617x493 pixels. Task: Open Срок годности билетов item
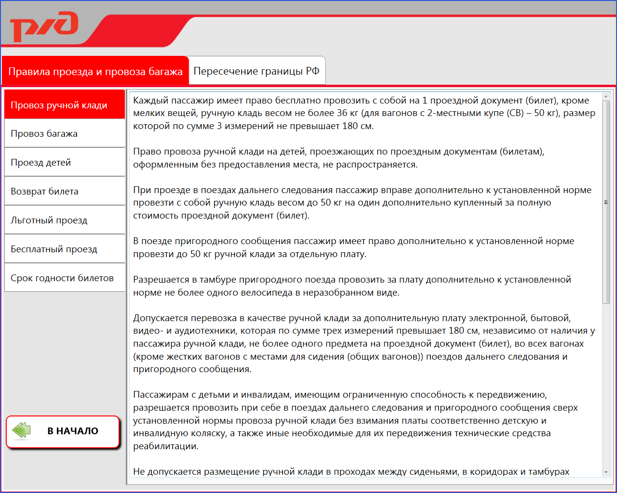[65, 278]
